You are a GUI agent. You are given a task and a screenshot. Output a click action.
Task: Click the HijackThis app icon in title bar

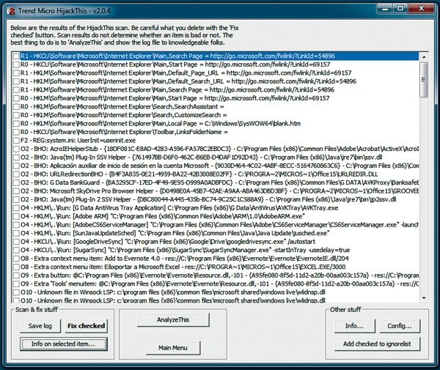tap(12, 11)
